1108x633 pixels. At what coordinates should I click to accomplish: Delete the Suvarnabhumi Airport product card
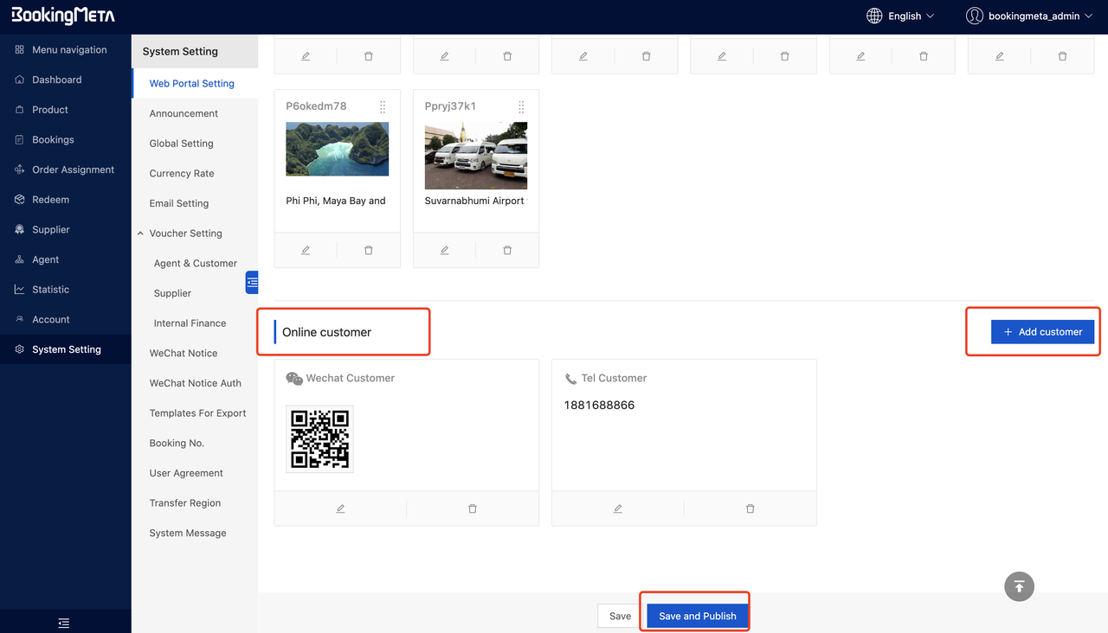pyautogui.click(x=507, y=250)
